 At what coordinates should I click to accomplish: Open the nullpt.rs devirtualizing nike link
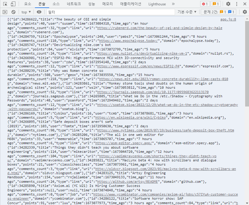[x=142, y=53]
